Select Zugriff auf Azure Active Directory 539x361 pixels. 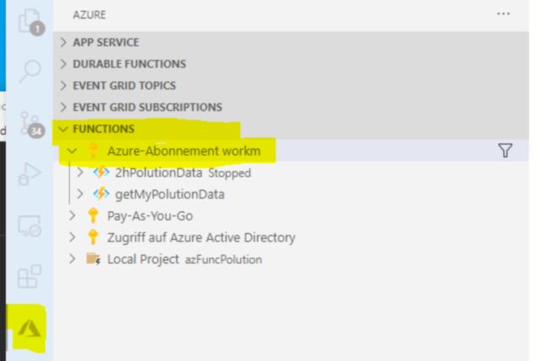201,237
